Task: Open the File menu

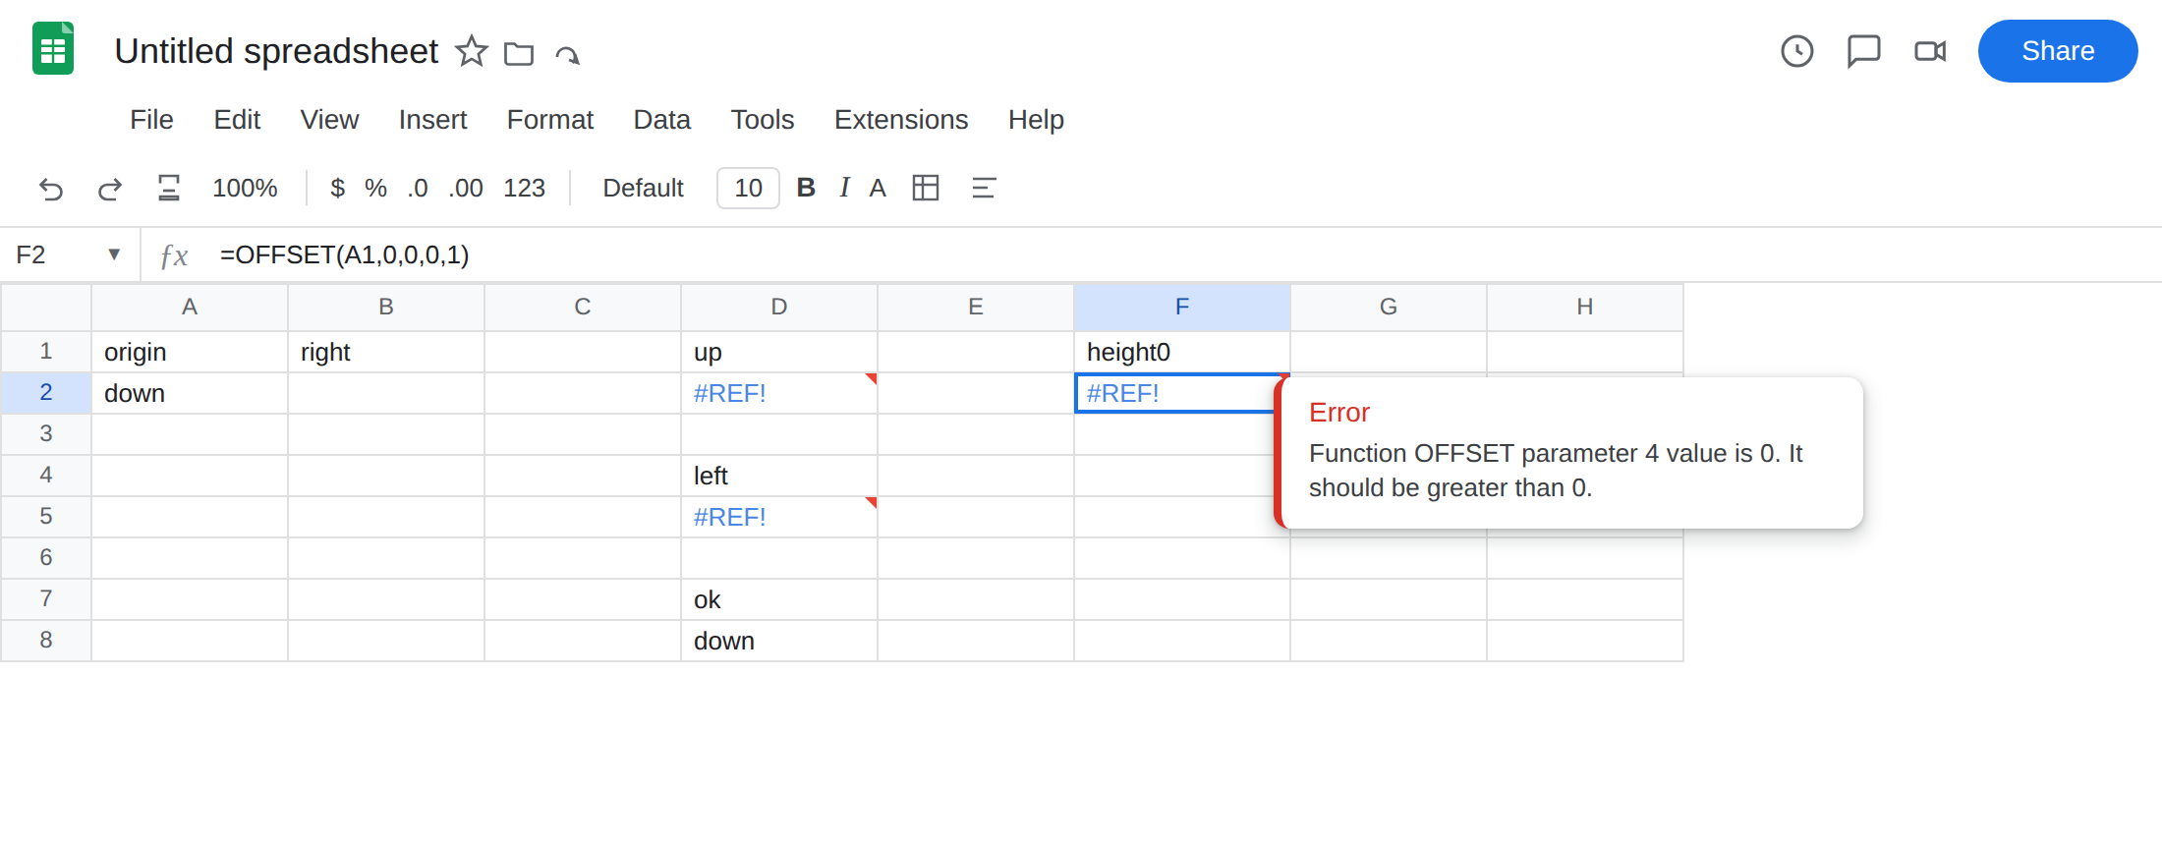Action: pos(151,120)
